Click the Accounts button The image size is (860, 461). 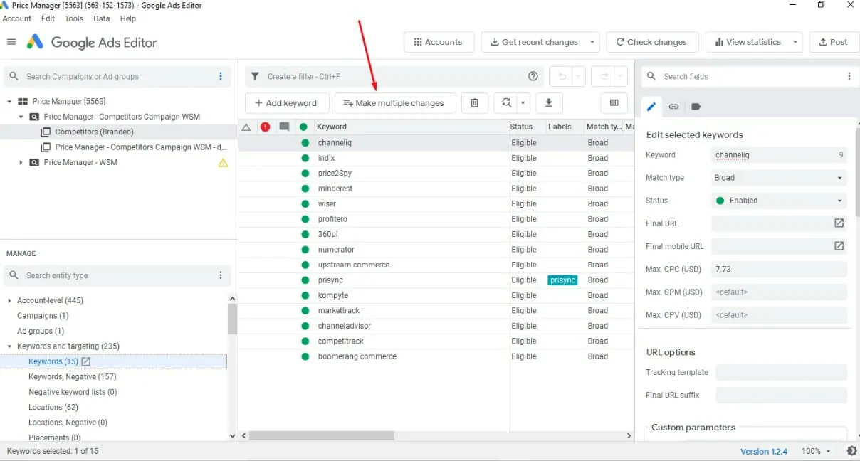(x=438, y=42)
